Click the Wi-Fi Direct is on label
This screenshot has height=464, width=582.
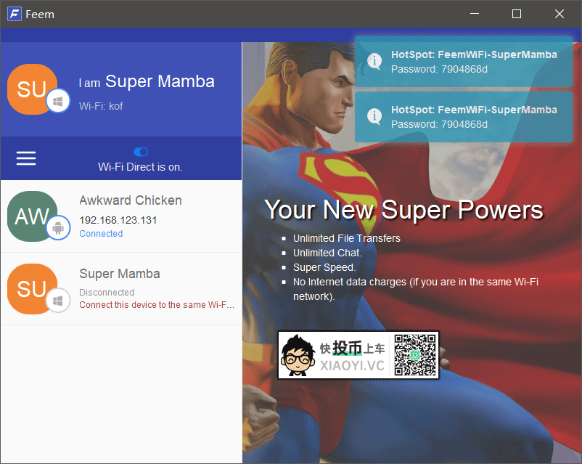pos(140,167)
